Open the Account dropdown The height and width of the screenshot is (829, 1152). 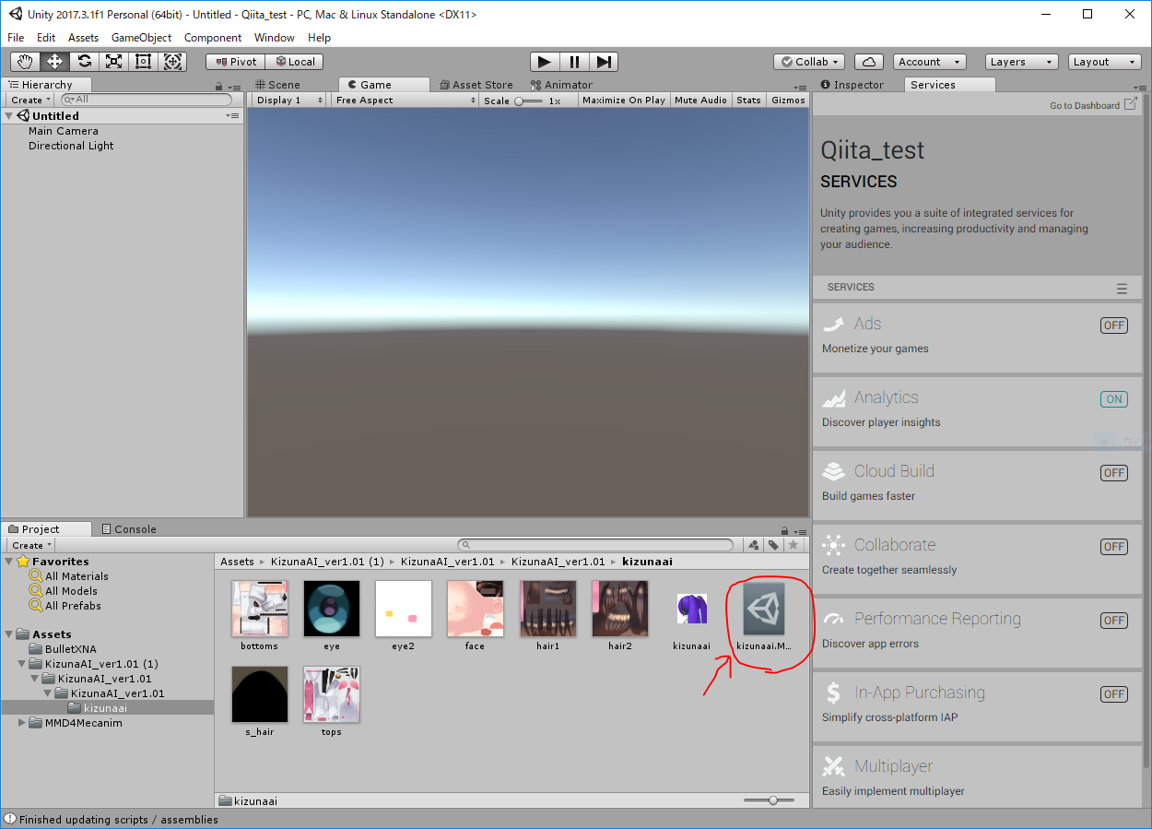click(929, 62)
